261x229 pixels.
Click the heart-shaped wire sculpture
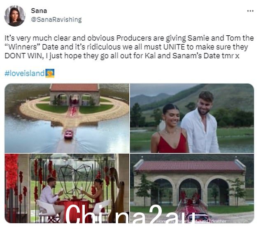pos(75,179)
